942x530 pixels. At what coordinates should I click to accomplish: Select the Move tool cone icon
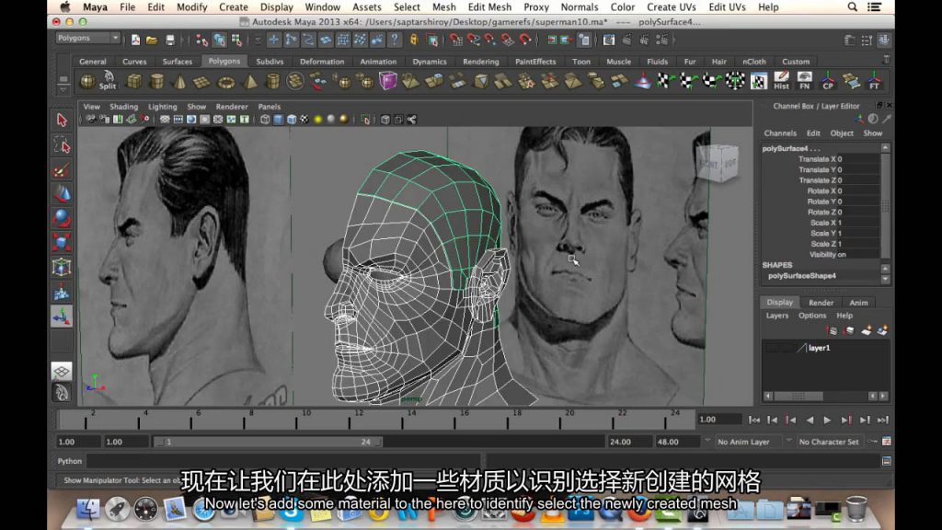click(62, 193)
